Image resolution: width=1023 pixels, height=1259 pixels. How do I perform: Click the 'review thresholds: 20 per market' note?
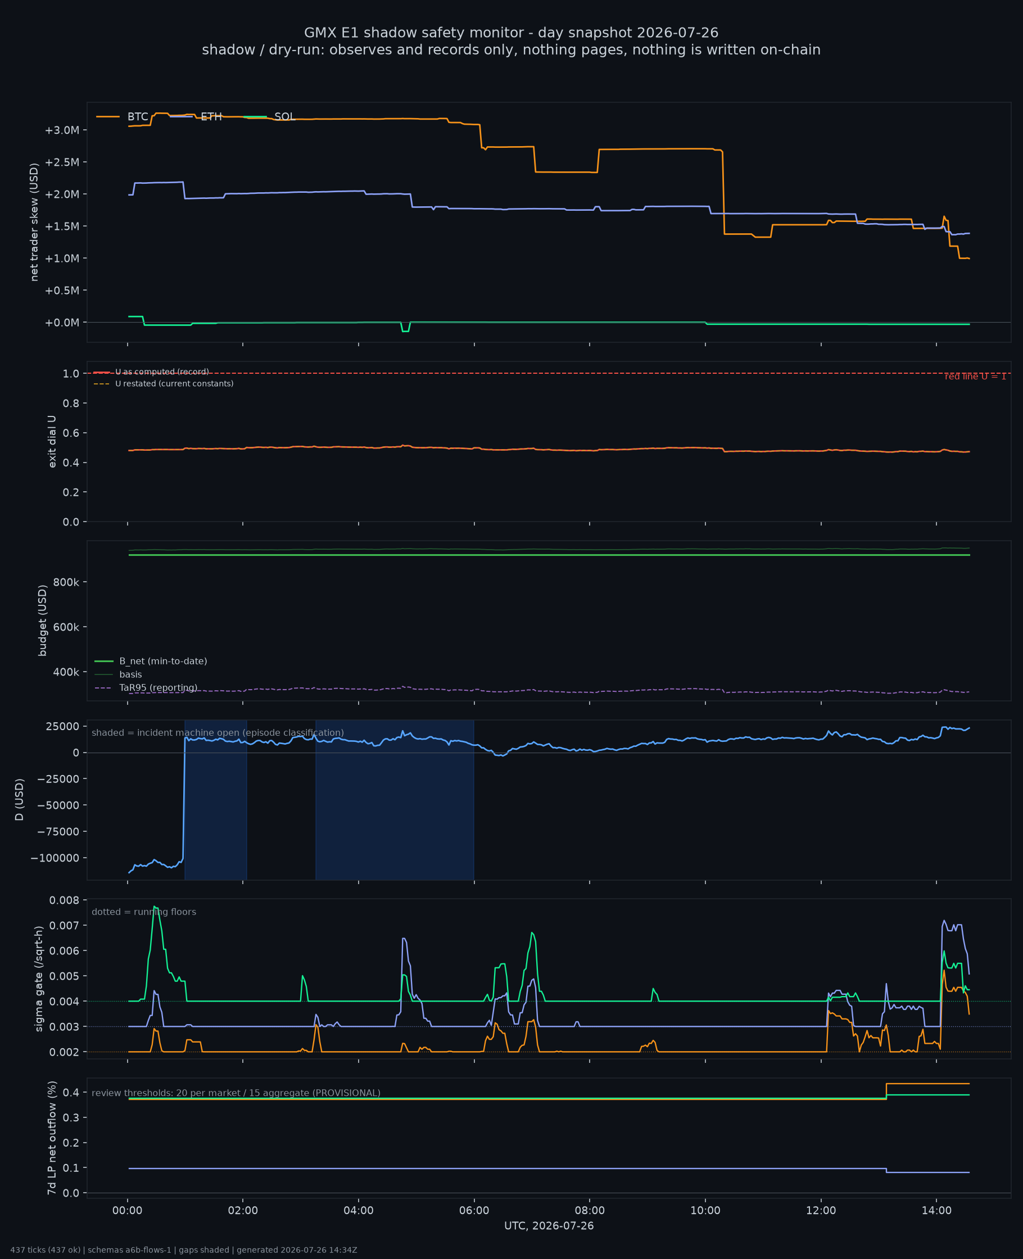(236, 1093)
